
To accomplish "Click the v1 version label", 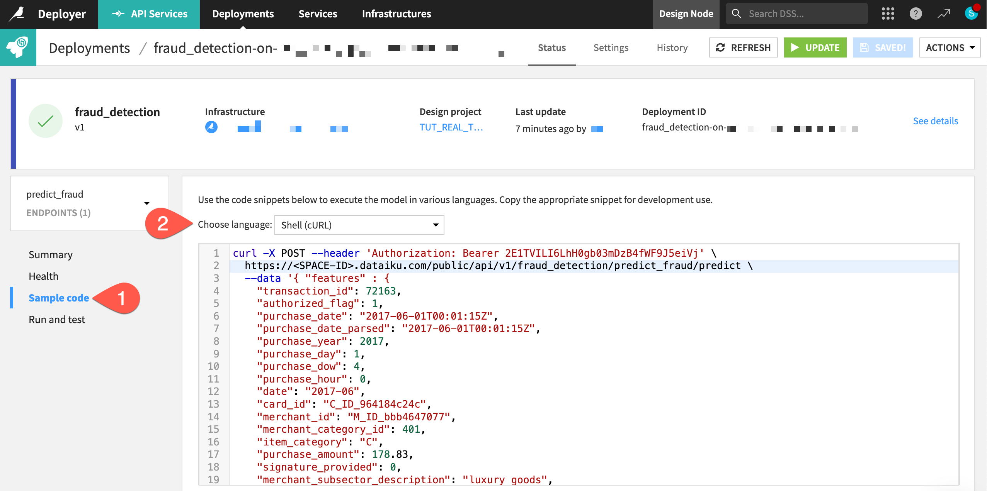I will (x=80, y=127).
